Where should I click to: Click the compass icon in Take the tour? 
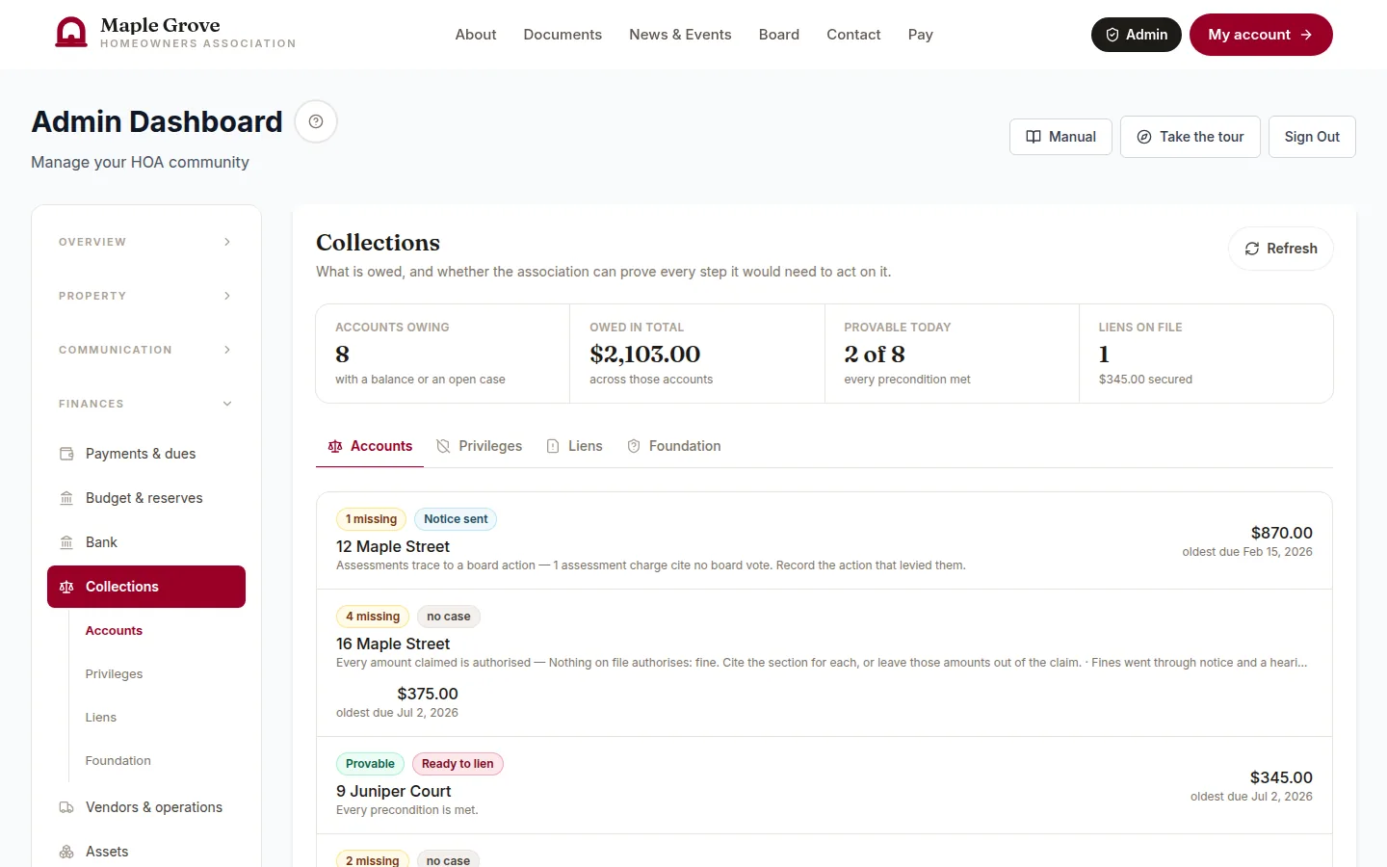coord(1144,137)
